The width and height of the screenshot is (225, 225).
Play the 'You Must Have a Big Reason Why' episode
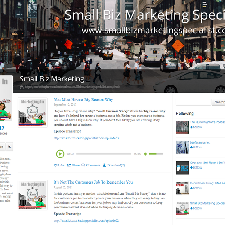[x=60, y=154]
